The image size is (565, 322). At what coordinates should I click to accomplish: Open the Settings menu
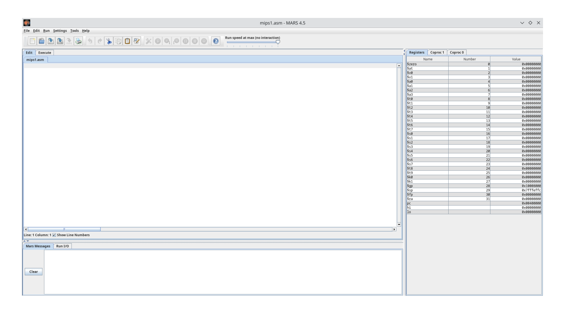tap(60, 31)
